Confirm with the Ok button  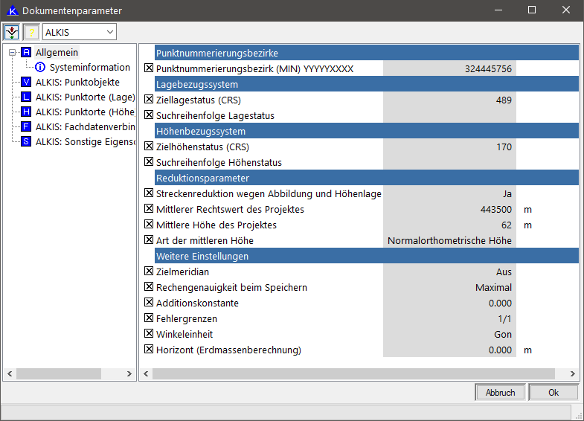[553, 392]
